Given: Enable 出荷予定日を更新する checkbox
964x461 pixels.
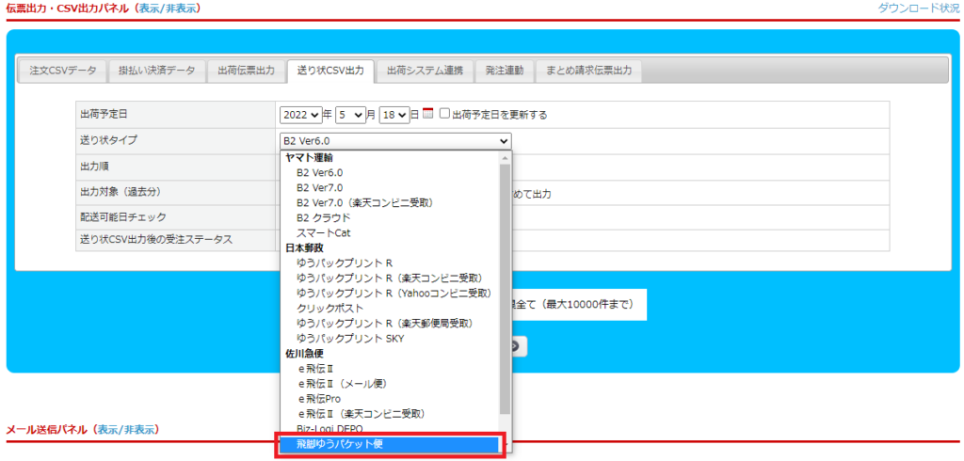Looking at the screenshot, I should click(445, 114).
